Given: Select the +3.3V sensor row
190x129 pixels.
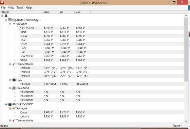Looking at the screenshot, I should [102, 36].
